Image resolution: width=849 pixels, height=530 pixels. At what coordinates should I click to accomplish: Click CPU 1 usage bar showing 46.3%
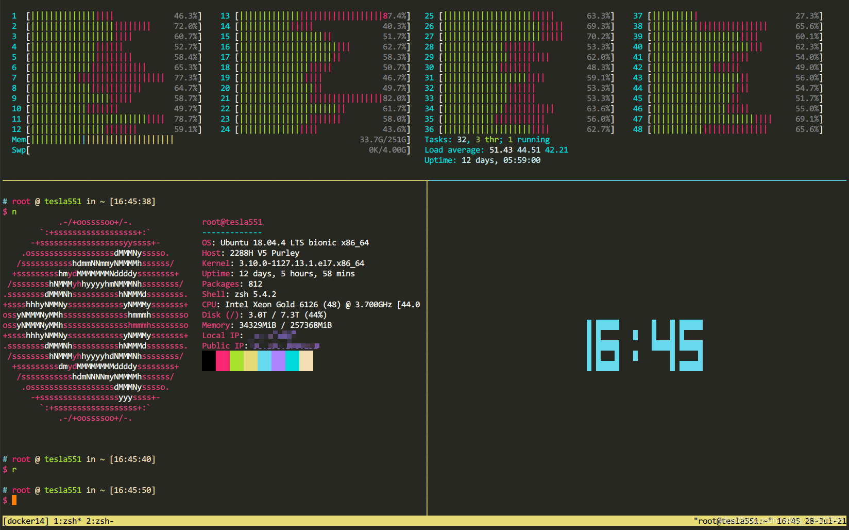pyautogui.click(x=114, y=16)
